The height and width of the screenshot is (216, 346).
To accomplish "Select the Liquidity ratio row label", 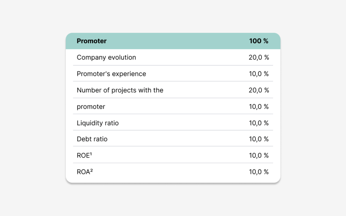I will [98, 123].
